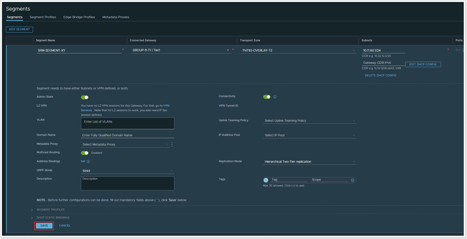Toggle the Connectivity switch
467x239 pixels.
(x=267, y=97)
